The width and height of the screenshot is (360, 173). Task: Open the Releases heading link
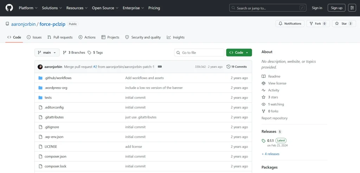(272, 132)
